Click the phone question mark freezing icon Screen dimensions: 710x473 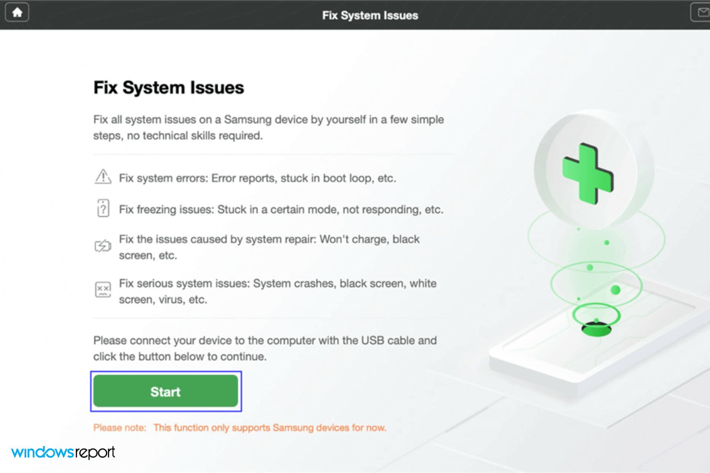click(103, 208)
